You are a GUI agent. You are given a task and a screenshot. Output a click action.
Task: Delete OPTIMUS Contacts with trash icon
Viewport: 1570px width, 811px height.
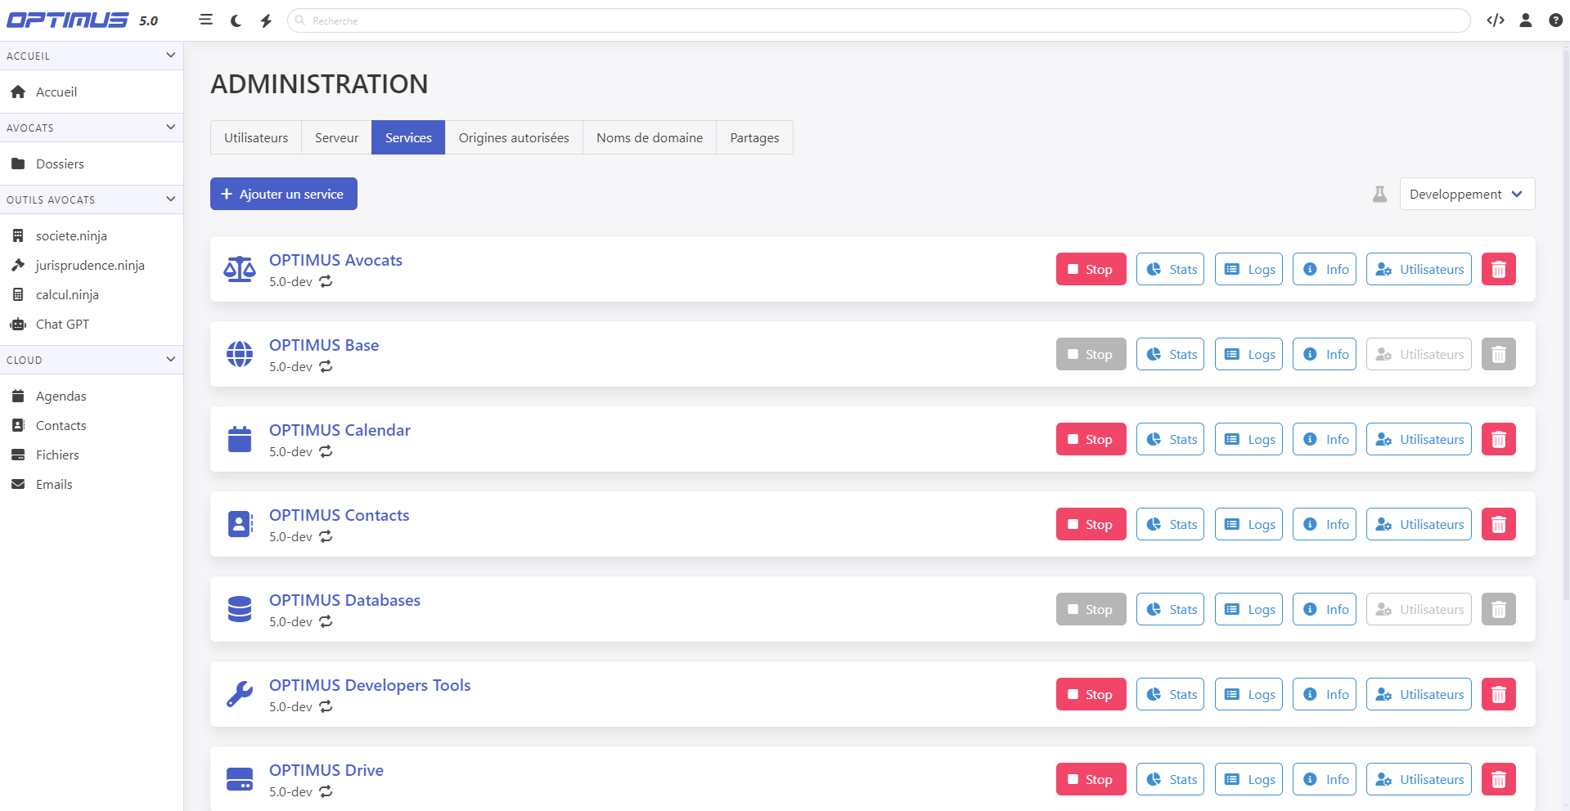click(1499, 524)
